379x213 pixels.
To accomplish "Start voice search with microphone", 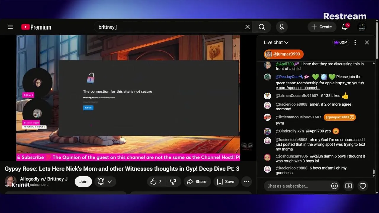I will [282, 27].
